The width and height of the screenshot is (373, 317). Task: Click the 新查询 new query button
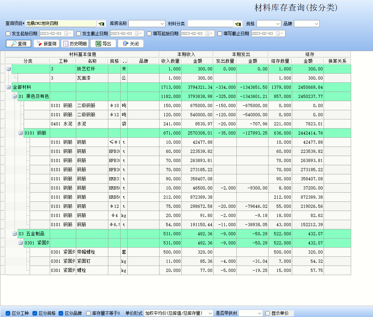[46, 44]
